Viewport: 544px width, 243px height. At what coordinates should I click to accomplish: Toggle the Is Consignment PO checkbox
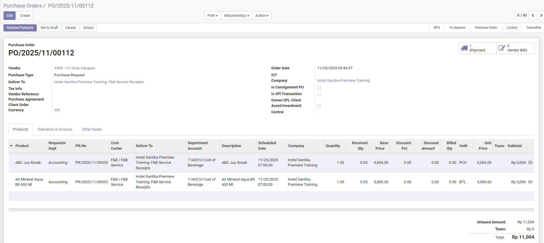tap(319, 88)
